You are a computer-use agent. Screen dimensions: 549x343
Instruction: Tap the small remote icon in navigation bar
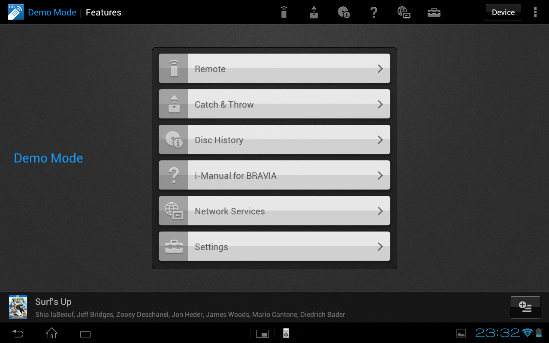(x=286, y=333)
